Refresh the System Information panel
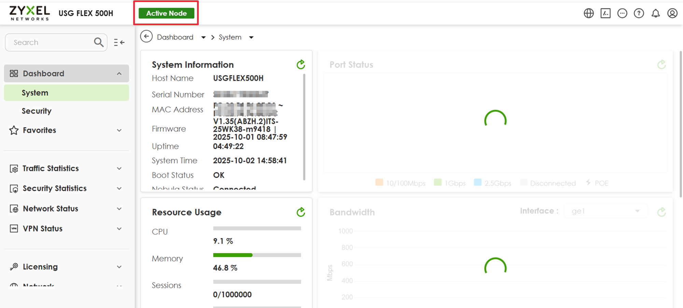 (301, 64)
